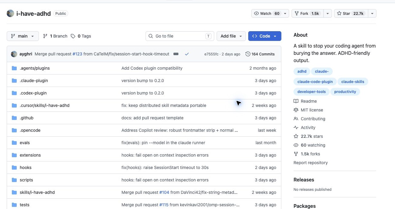Open the i-have-adhd repository title link
This screenshot has width=395, height=209.
click(x=33, y=14)
